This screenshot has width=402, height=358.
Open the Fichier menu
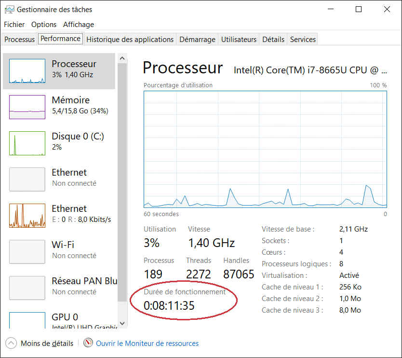(x=14, y=25)
